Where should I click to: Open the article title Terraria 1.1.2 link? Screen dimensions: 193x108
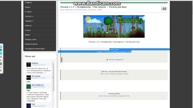(x=93, y=7)
